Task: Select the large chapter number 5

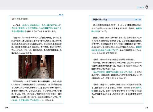Action: pos(147,7)
